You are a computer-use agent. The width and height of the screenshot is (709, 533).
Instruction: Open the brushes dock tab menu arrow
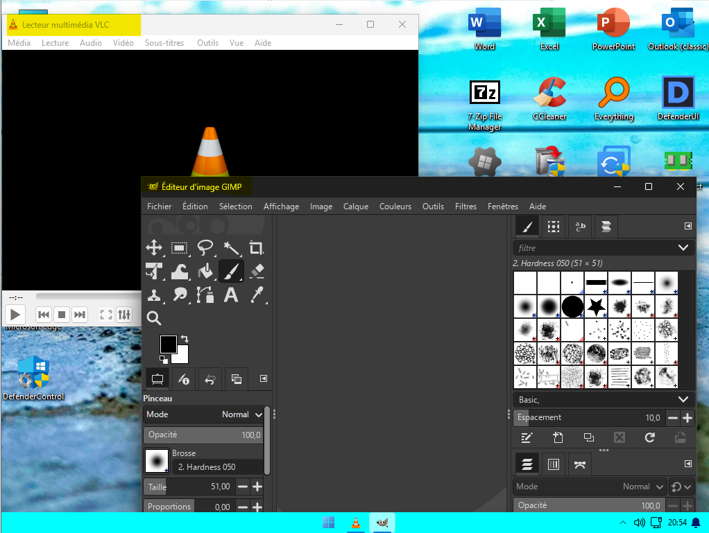(x=687, y=226)
